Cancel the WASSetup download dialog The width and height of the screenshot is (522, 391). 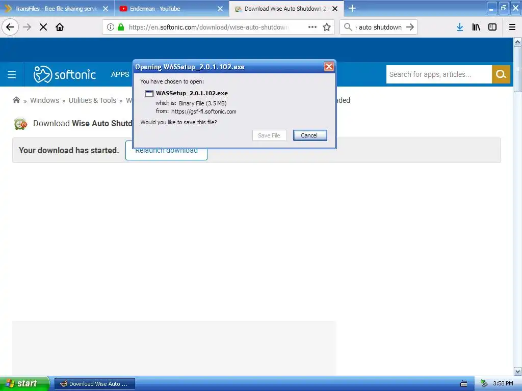[x=310, y=135]
